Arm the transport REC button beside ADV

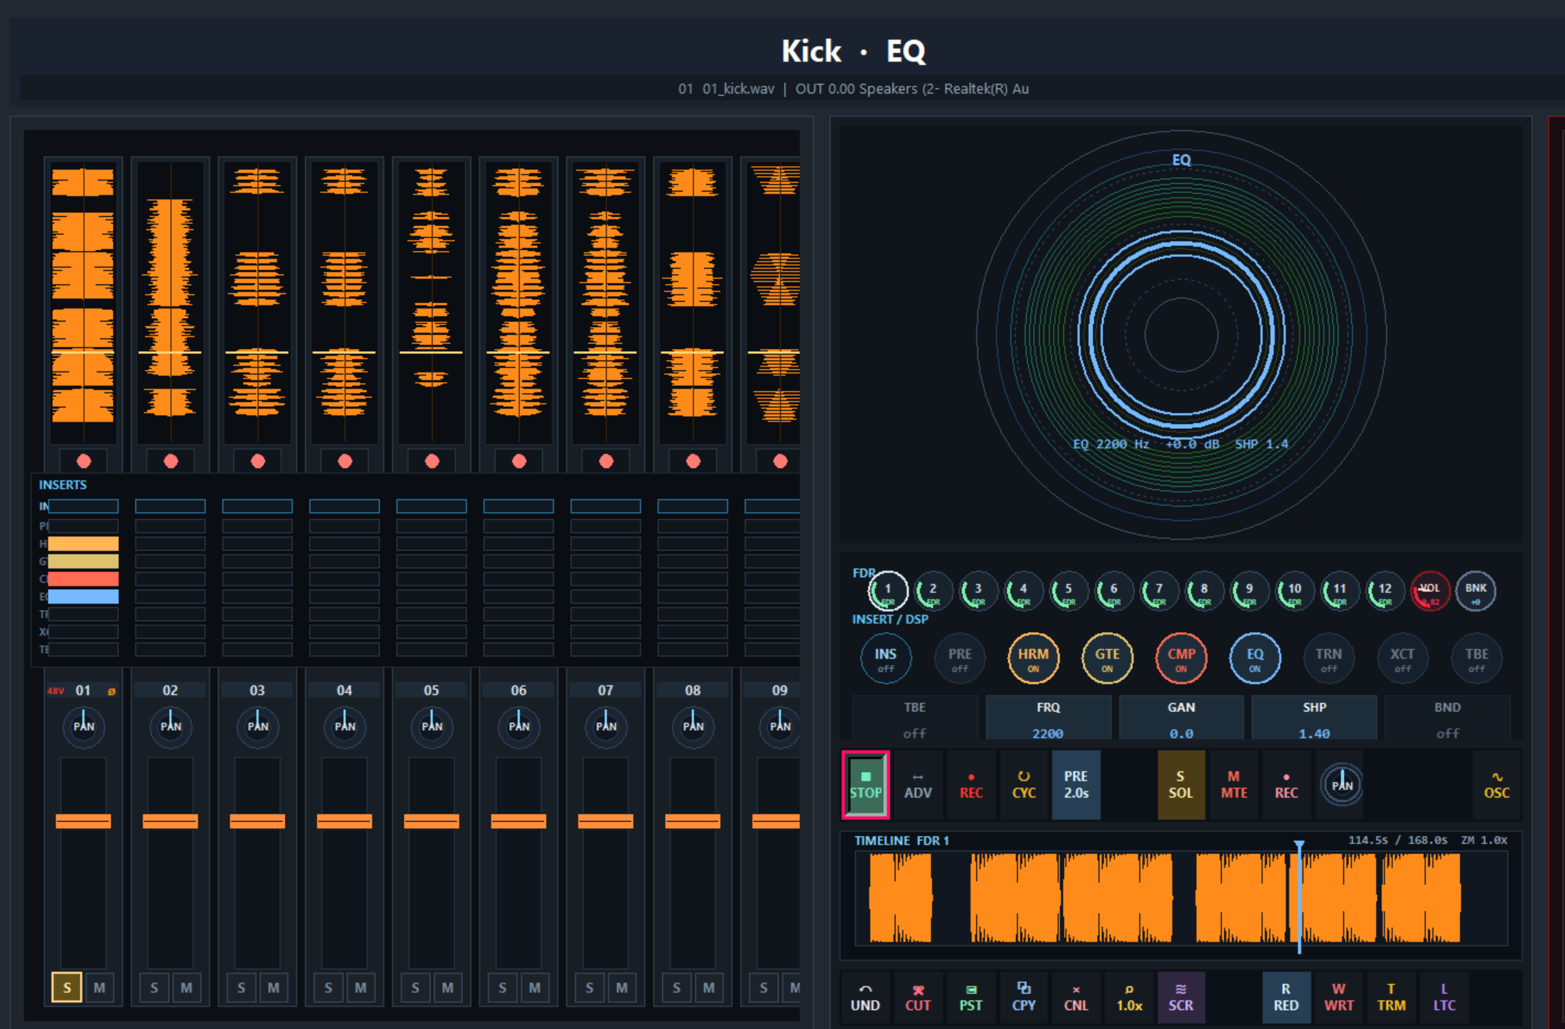pyautogui.click(x=971, y=784)
